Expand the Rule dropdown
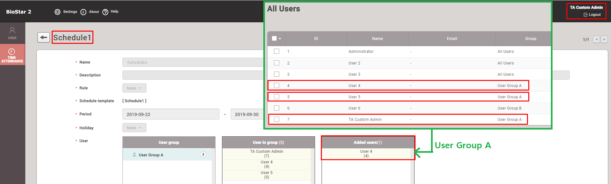The width and height of the screenshot is (611, 184). (134, 88)
